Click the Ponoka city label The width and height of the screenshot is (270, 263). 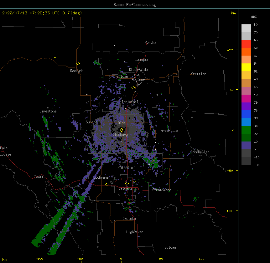[150, 42]
